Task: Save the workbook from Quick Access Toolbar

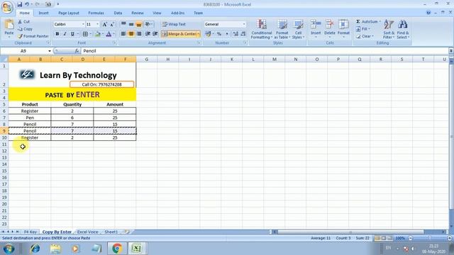Action: point(19,4)
